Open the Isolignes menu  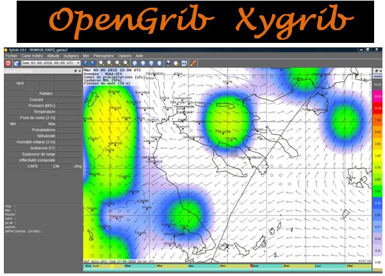point(71,56)
